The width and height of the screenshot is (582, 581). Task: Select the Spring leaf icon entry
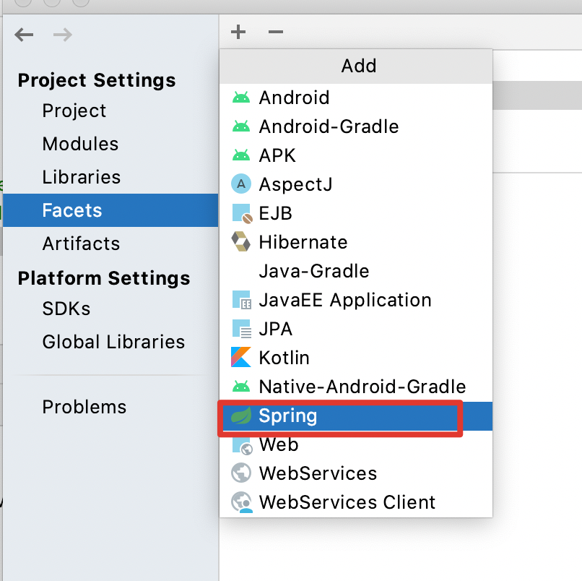coord(240,416)
